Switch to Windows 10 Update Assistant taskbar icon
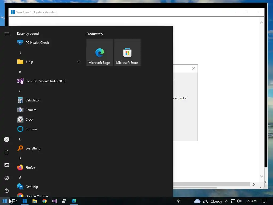The image size is (273, 205). click(25, 201)
